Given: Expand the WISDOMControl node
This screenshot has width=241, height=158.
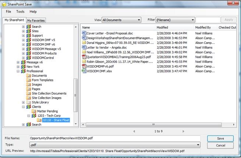Looking at the screenshot, I should (x=23, y=58).
